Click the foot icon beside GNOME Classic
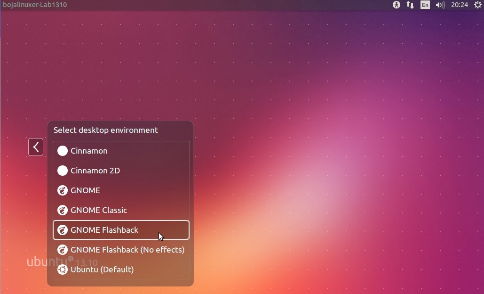 click(63, 210)
